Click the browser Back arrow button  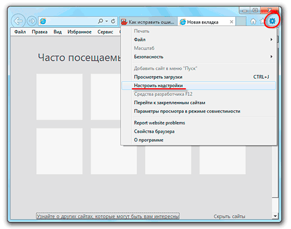point(18,21)
